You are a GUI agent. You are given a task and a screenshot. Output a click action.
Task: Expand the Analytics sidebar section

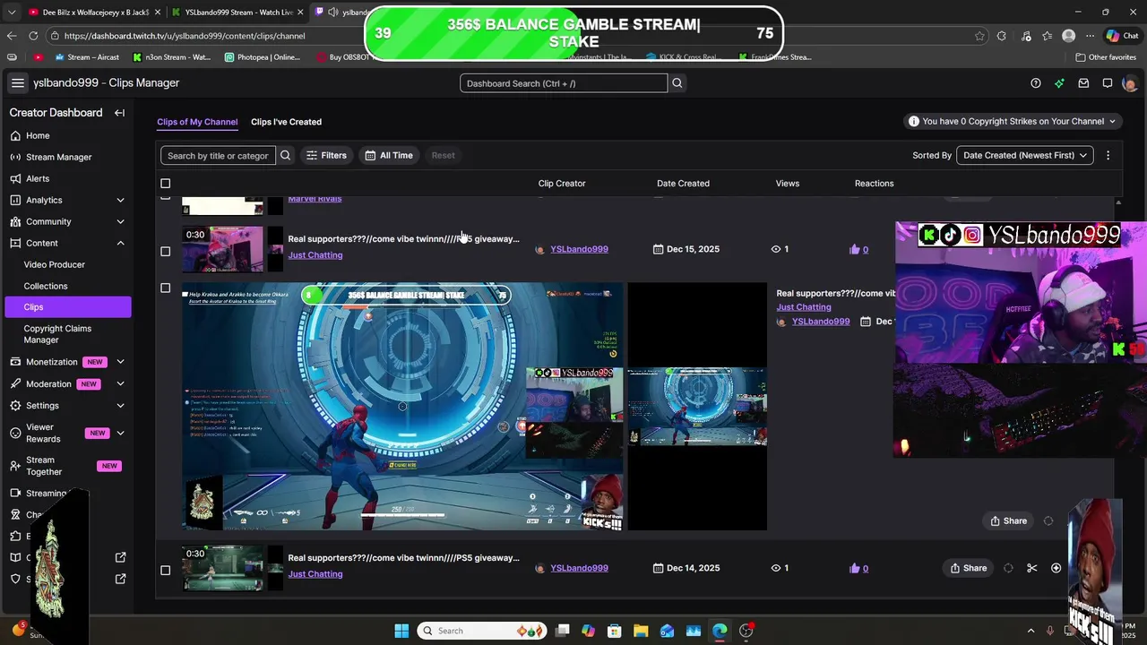tap(120, 200)
